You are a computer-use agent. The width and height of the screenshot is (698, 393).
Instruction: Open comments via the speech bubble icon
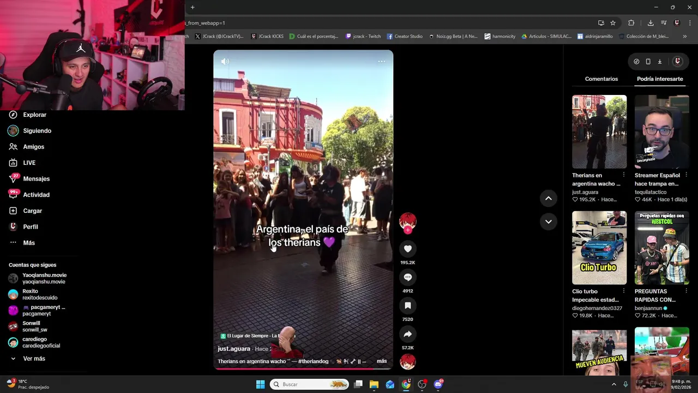coord(407,277)
